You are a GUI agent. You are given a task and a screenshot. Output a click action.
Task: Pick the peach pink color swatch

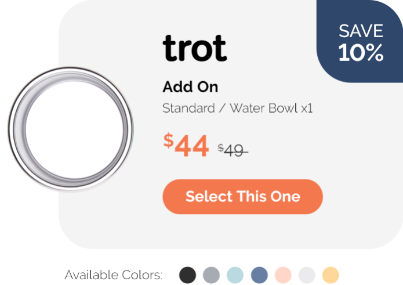[283, 275]
